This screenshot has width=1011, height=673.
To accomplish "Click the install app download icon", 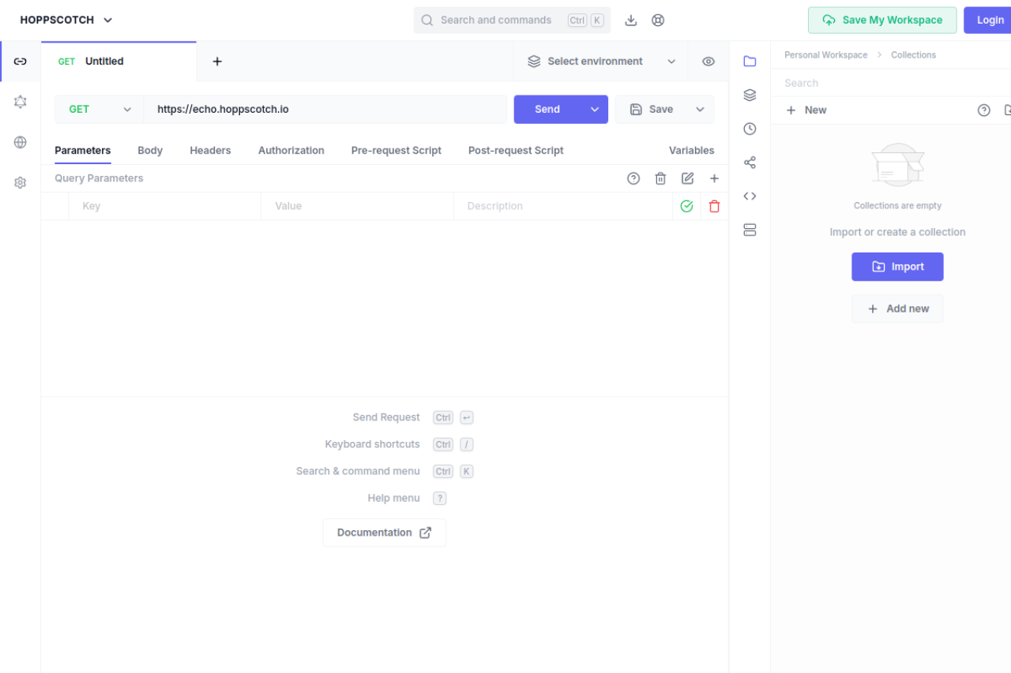I will [630, 21].
